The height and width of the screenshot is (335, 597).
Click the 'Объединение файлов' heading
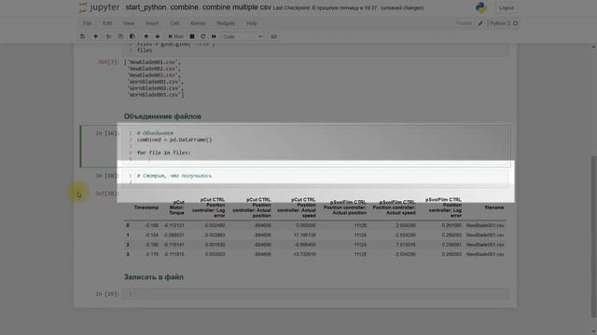click(x=162, y=116)
